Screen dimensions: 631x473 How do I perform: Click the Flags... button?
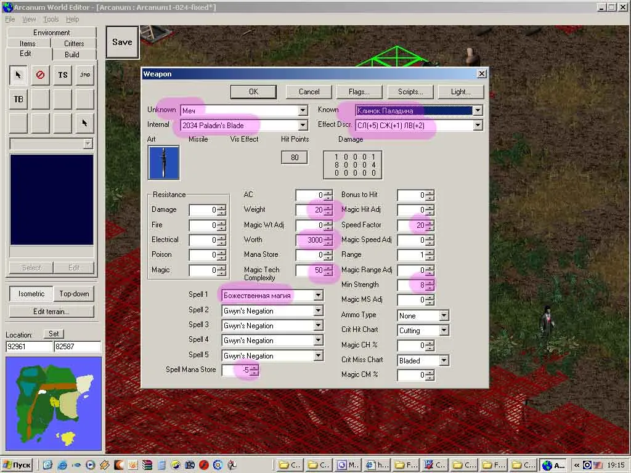(359, 92)
